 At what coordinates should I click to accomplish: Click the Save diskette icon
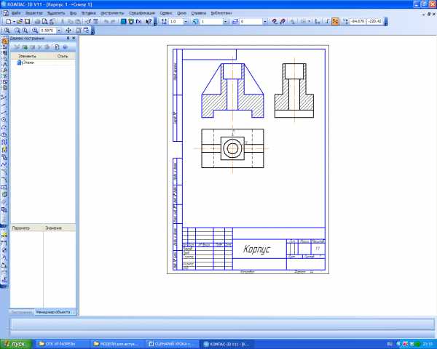click(25, 22)
